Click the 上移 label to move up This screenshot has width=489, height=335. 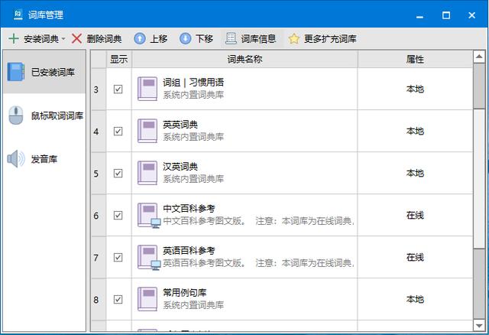[x=159, y=39]
